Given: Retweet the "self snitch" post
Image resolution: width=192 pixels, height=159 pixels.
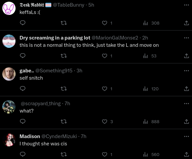Looking at the screenshot, I should tap(64, 89).
